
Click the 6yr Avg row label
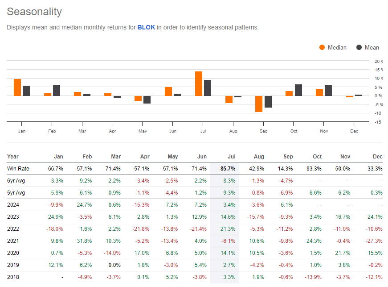pyautogui.click(x=16, y=181)
